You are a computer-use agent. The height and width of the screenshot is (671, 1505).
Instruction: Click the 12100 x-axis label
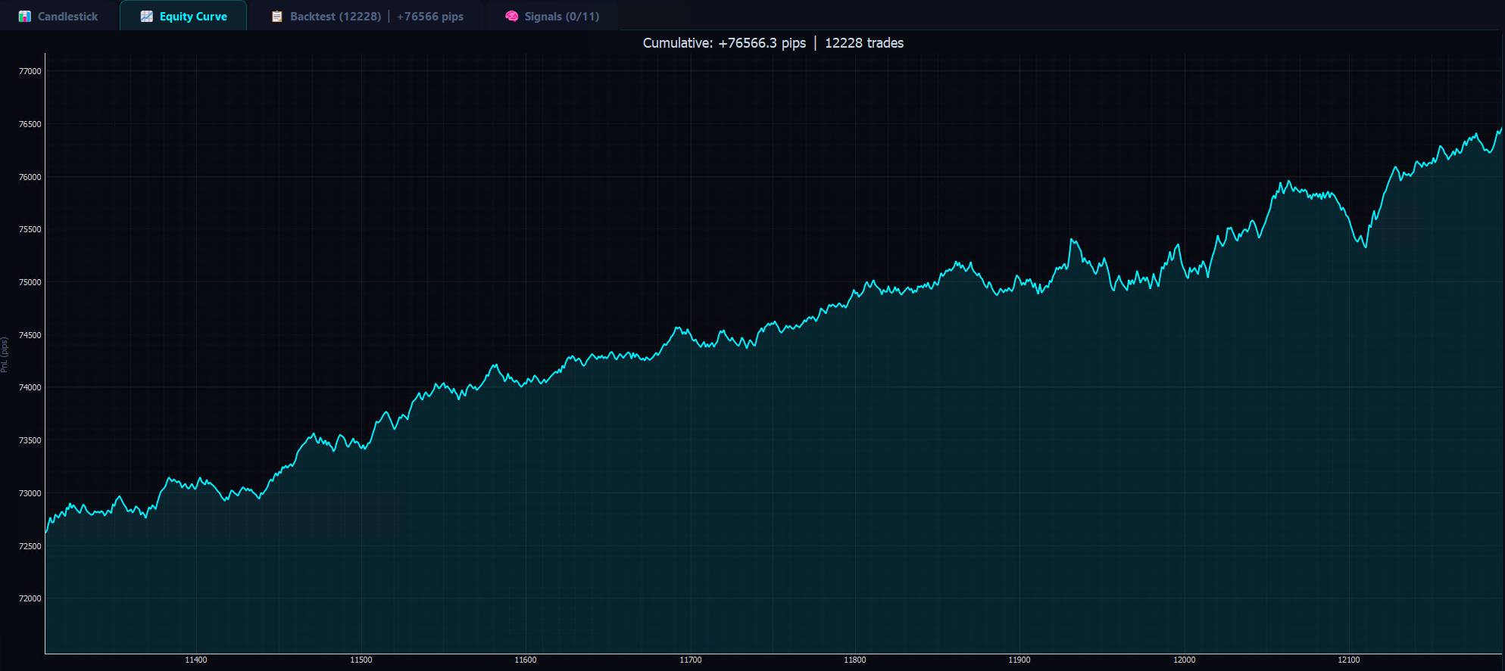click(1349, 660)
